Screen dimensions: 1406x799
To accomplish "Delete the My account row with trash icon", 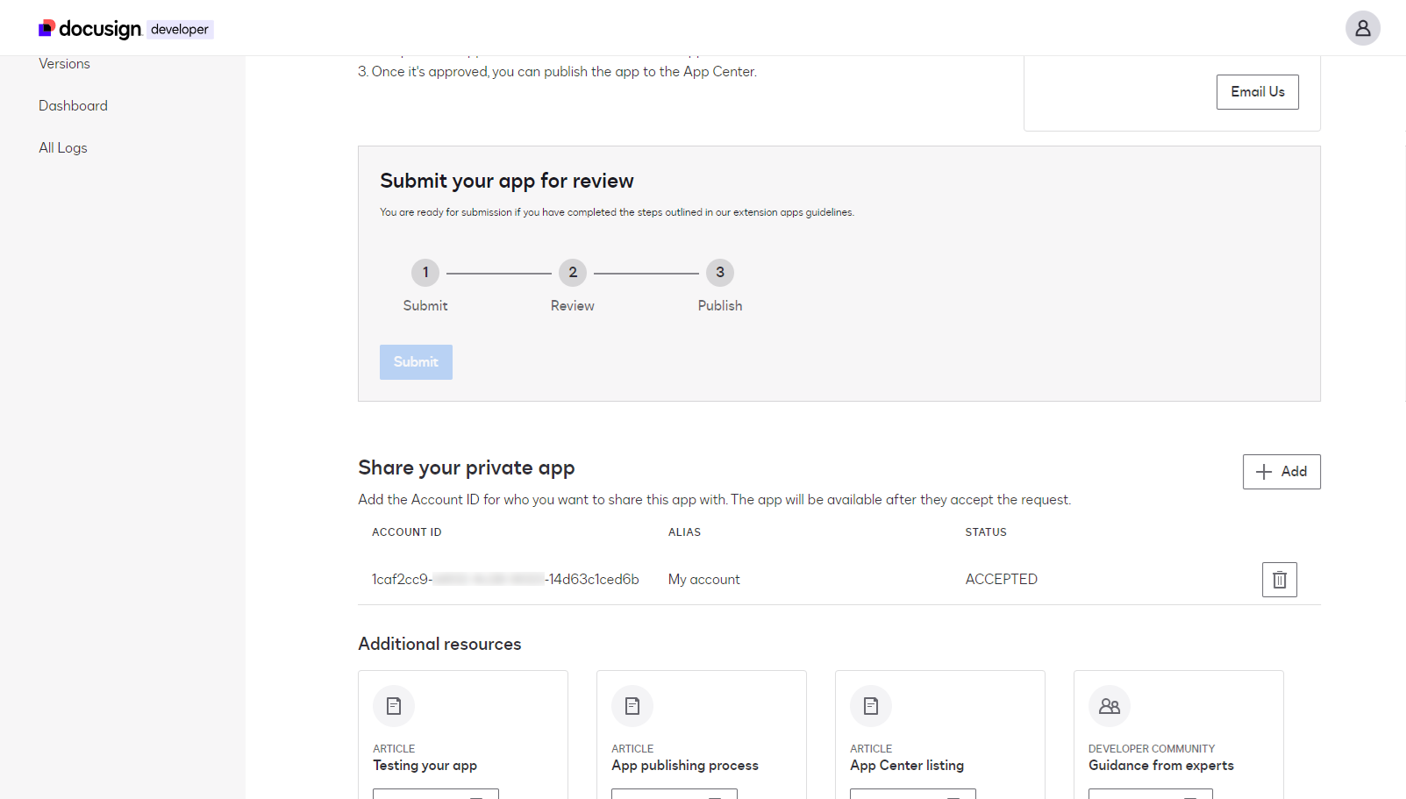I will point(1279,580).
